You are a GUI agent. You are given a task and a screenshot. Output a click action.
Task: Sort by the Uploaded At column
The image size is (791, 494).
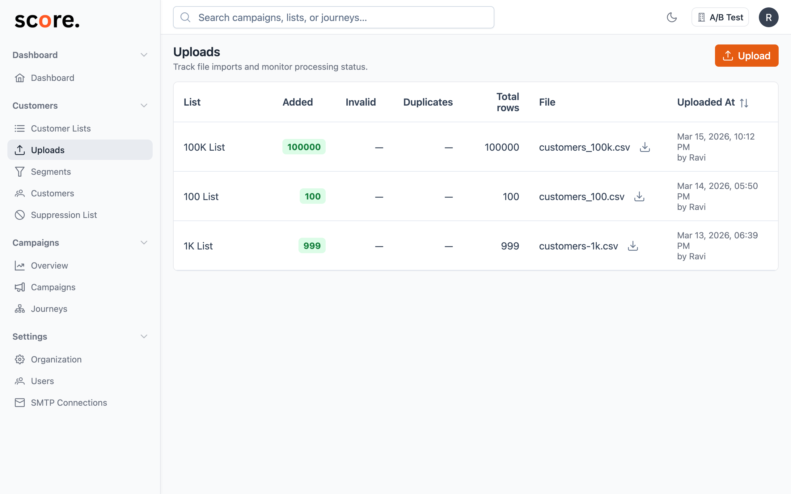[744, 103]
